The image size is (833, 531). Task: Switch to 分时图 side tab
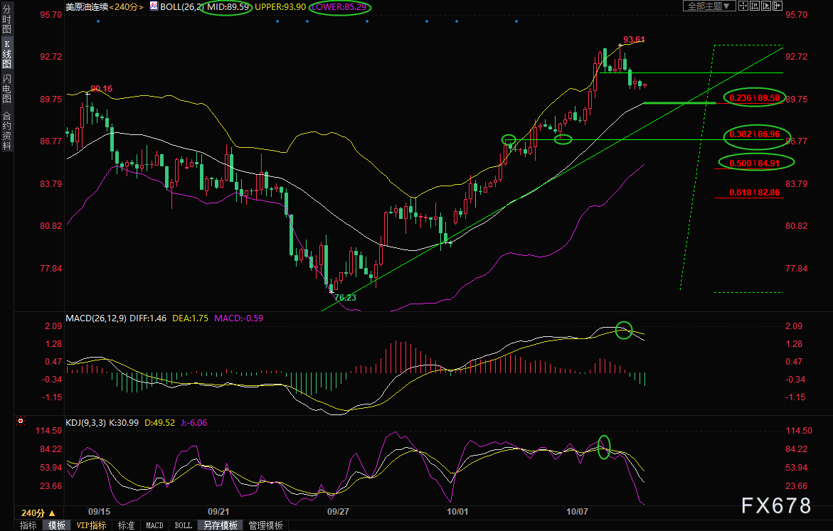pos(6,20)
